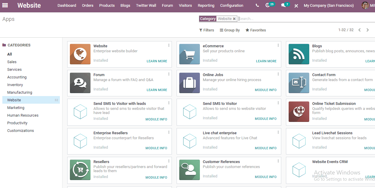Select the Inventory category

15,85
